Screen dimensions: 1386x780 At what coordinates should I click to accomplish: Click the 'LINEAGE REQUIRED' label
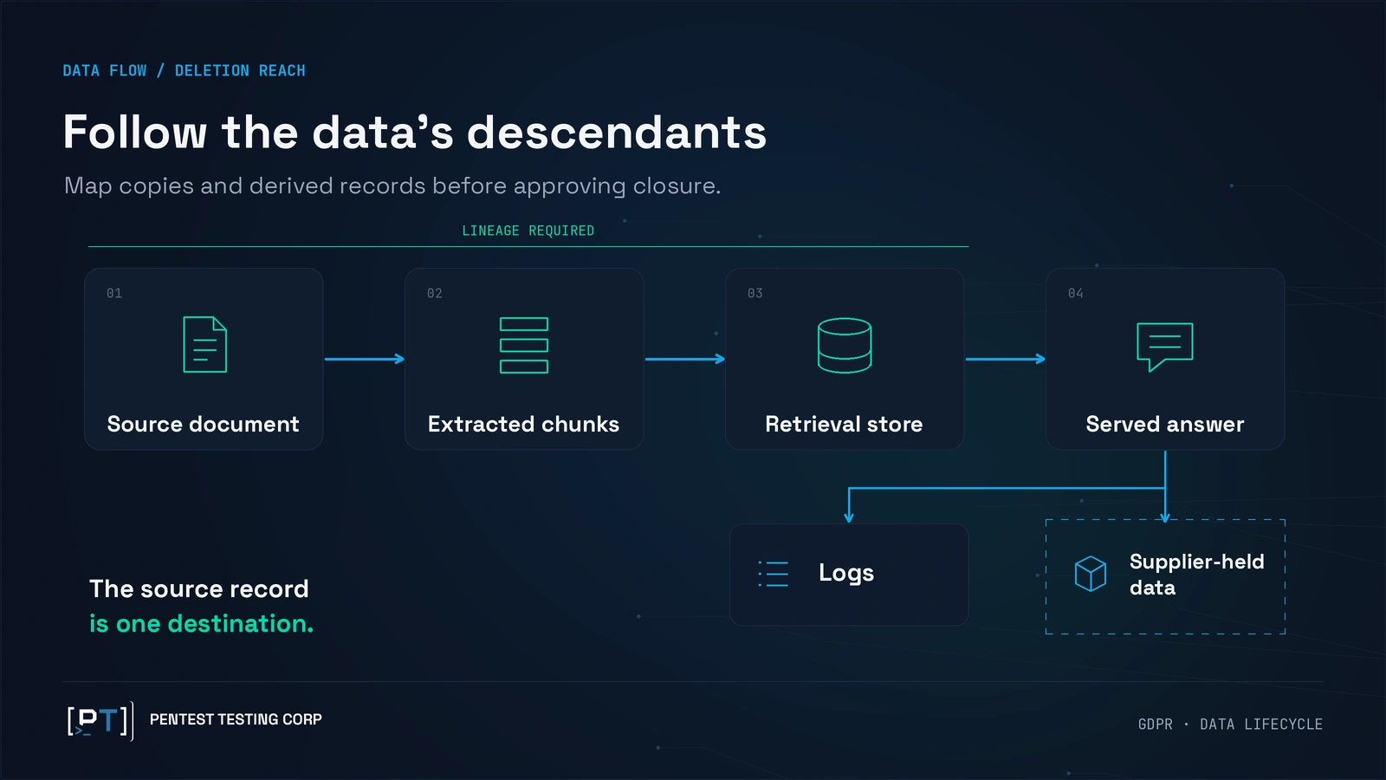528,231
